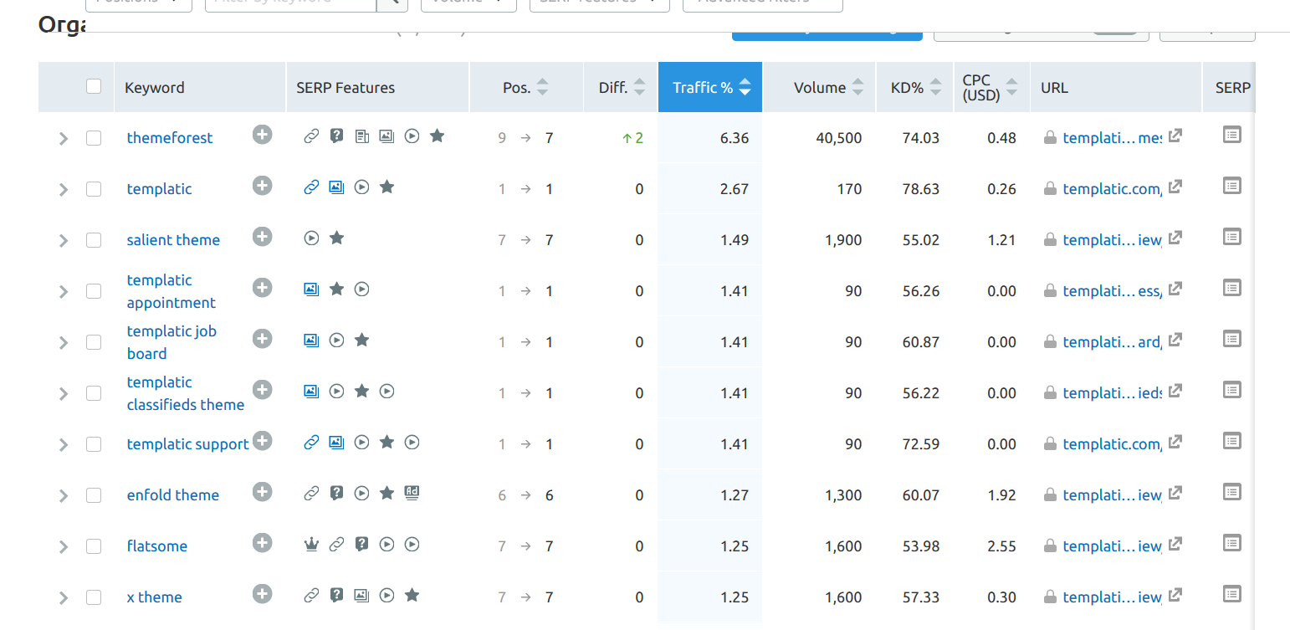Click site links icon in templatic row
1290x630 pixels.
(x=311, y=187)
